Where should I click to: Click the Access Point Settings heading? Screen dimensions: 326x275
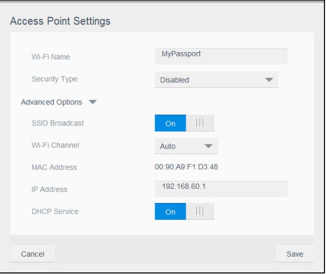(60, 21)
